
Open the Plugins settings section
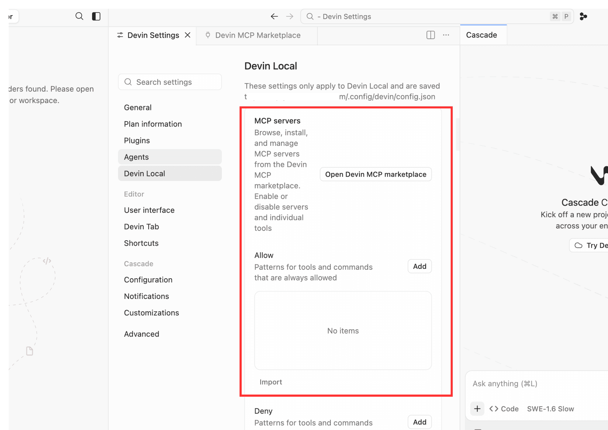170,140
